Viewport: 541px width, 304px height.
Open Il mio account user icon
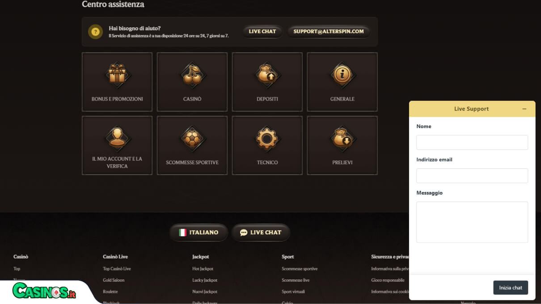click(117, 138)
